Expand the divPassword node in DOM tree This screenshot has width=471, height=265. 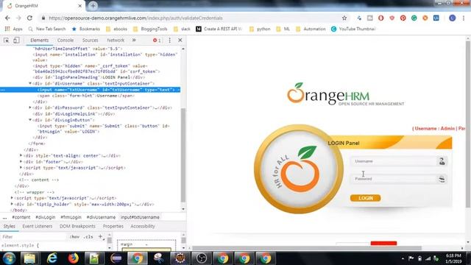pos(30,107)
